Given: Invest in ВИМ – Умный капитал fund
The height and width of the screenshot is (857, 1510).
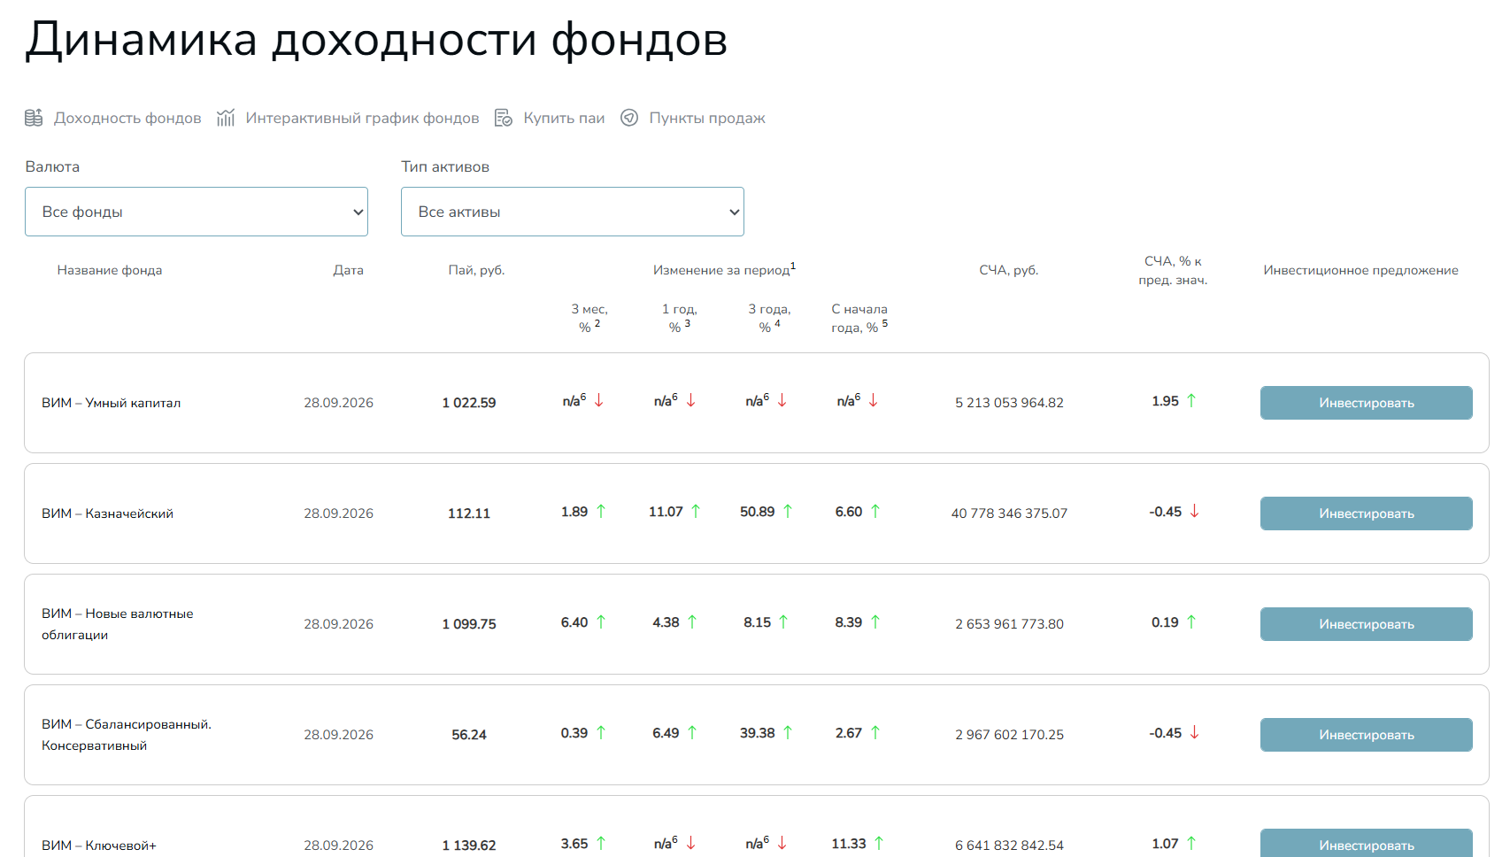Looking at the screenshot, I should pos(1366,403).
